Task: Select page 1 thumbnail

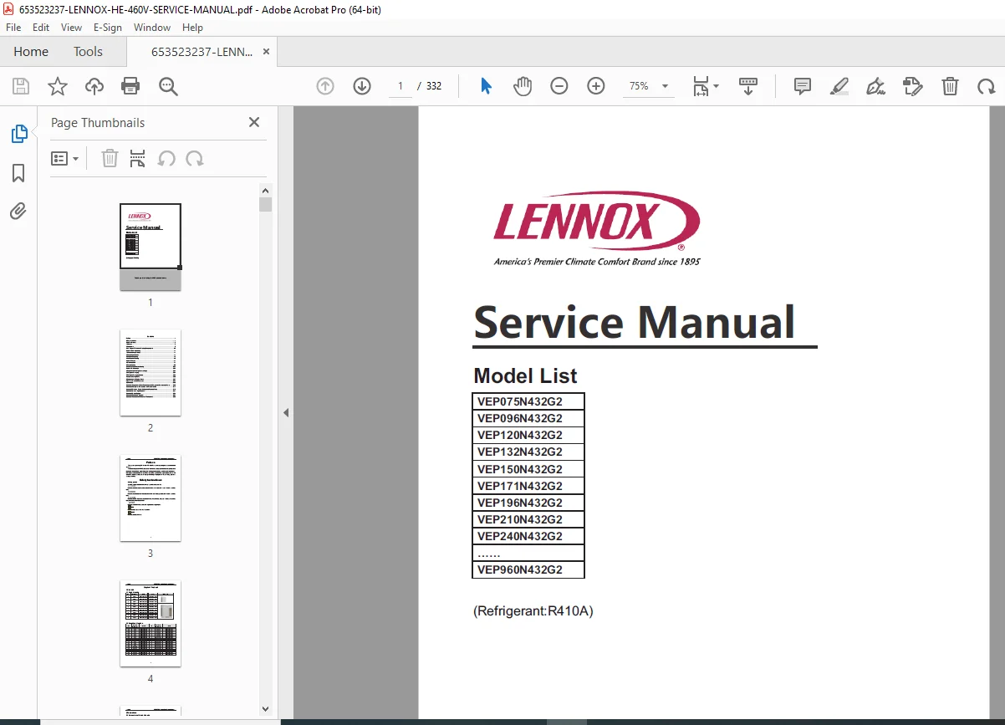Action: 150,248
